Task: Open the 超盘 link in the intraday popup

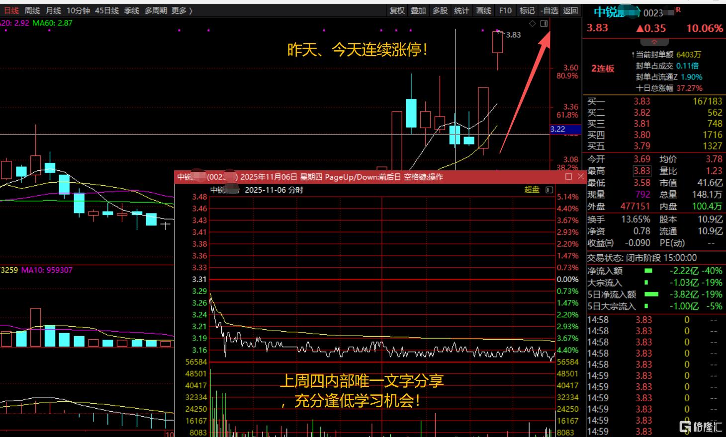Action: (532, 190)
